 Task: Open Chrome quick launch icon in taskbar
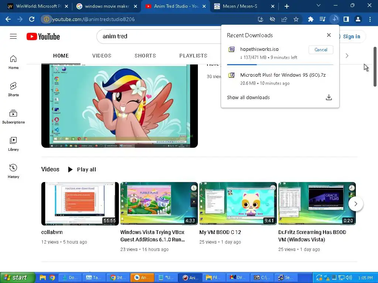click(x=52, y=277)
